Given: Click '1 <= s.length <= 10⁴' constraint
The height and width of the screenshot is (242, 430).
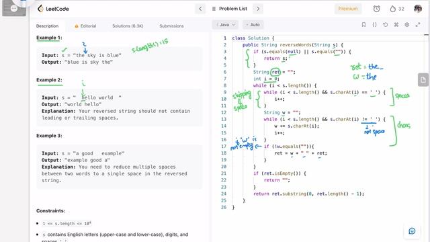Looking at the screenshot, I should [67, 224].
